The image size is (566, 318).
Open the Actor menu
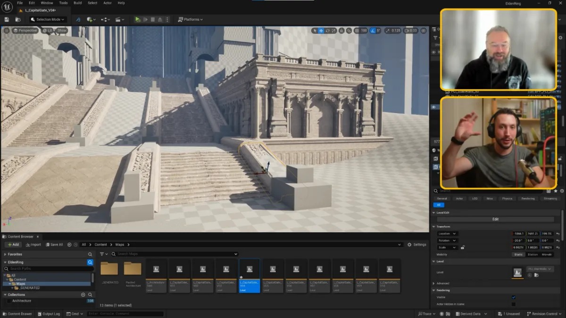108,3
